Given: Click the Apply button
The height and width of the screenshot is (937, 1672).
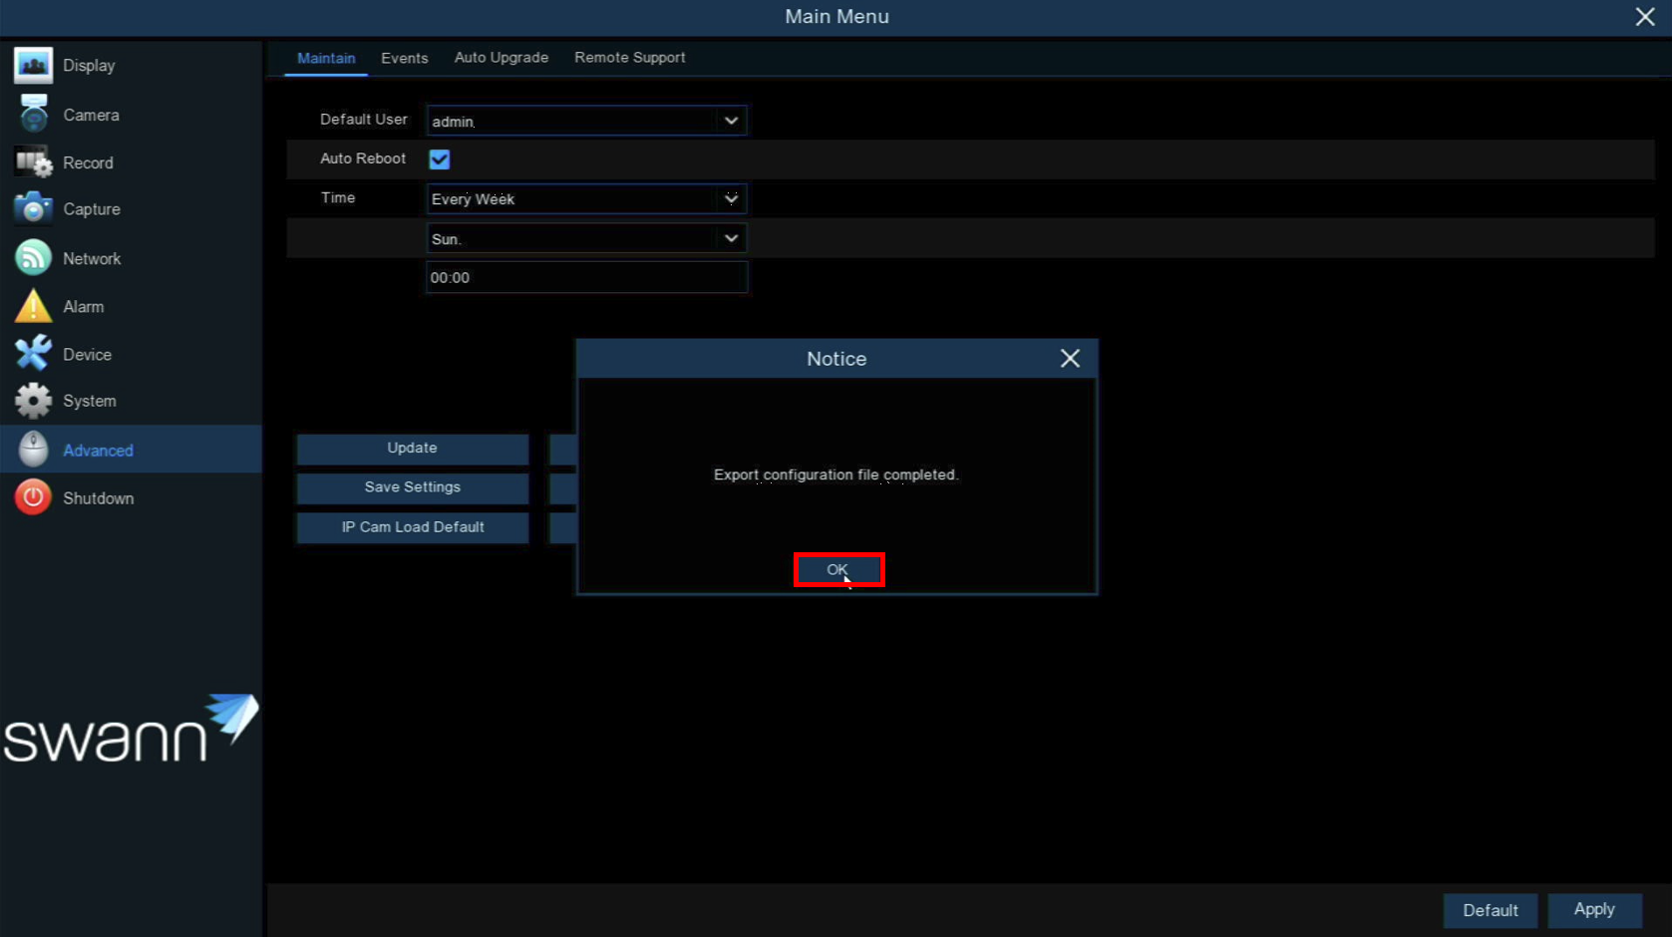Looking at the screenshot, I should pyautogui.click(x=1594, y=910).
